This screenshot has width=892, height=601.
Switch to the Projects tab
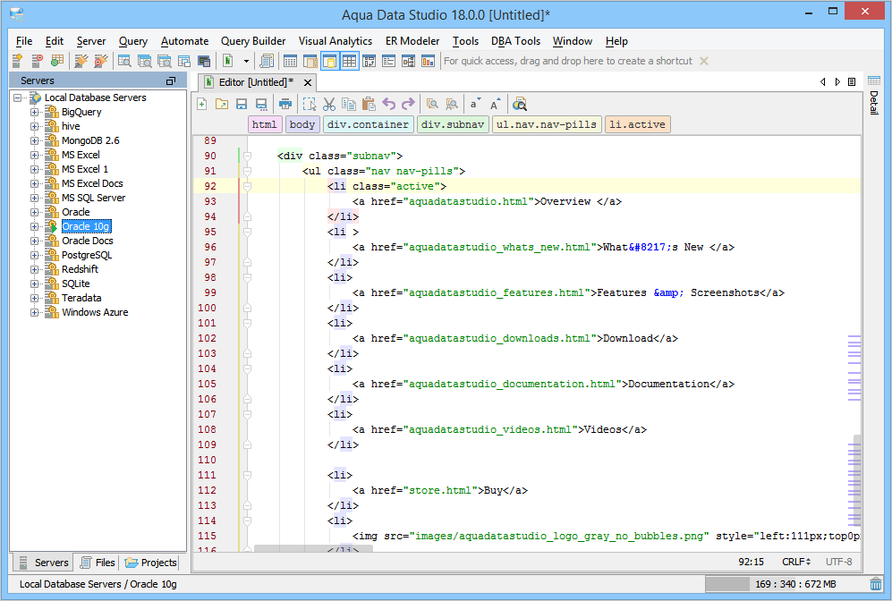click(150, 563)
